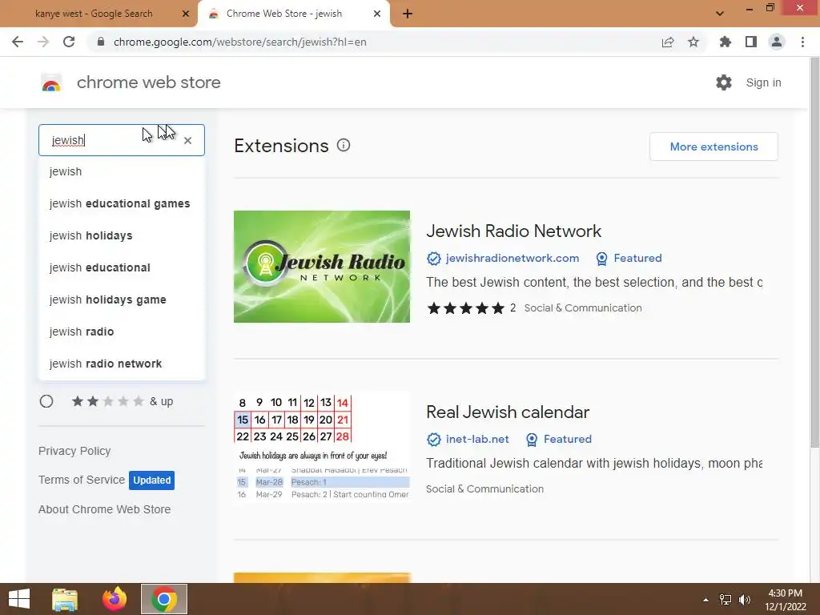The width and height of the screenshot is (820, 615).
Task: Select the 2 stars & up filter
Action: [x=46, y=401]
